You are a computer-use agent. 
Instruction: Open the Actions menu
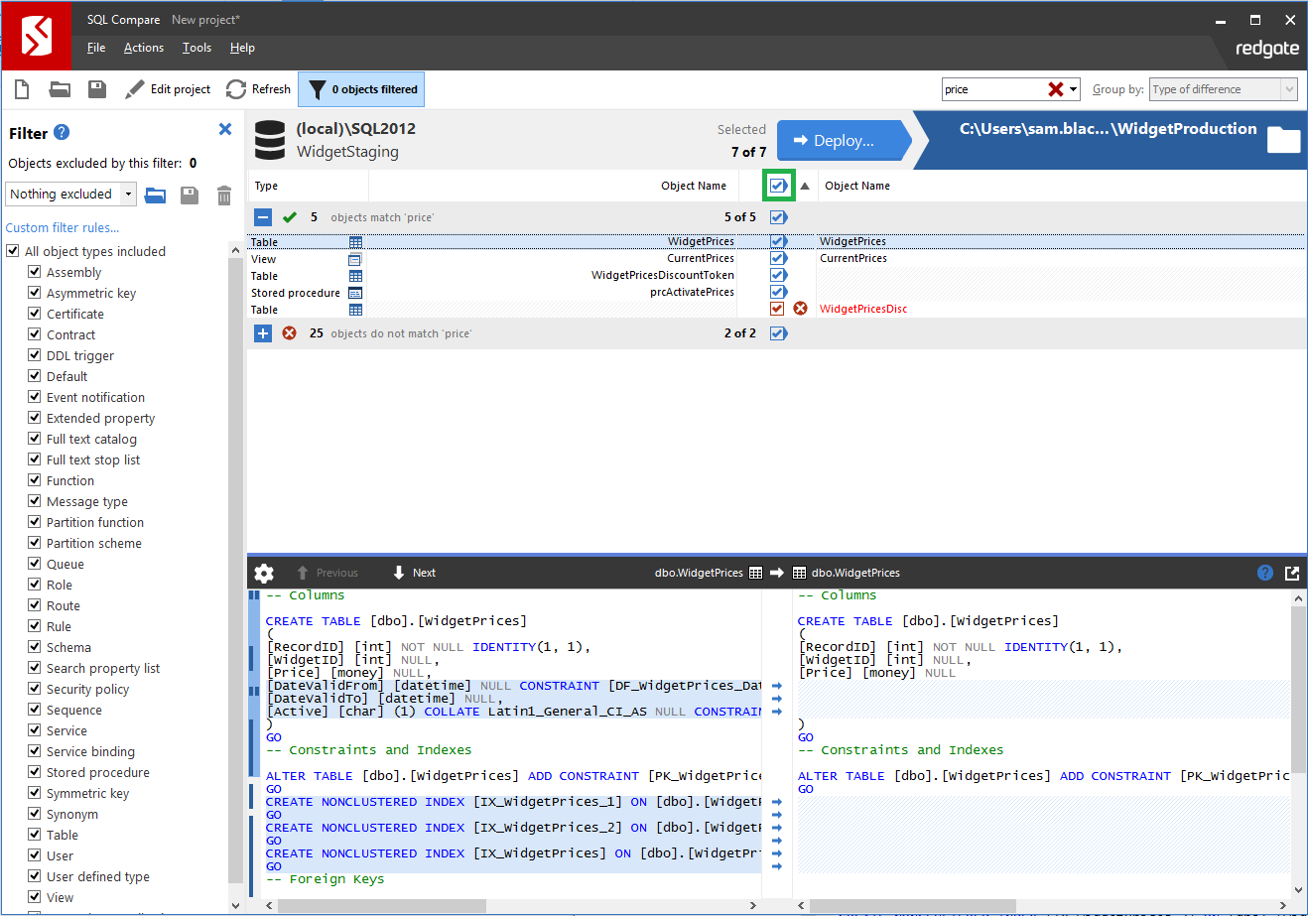143,48
